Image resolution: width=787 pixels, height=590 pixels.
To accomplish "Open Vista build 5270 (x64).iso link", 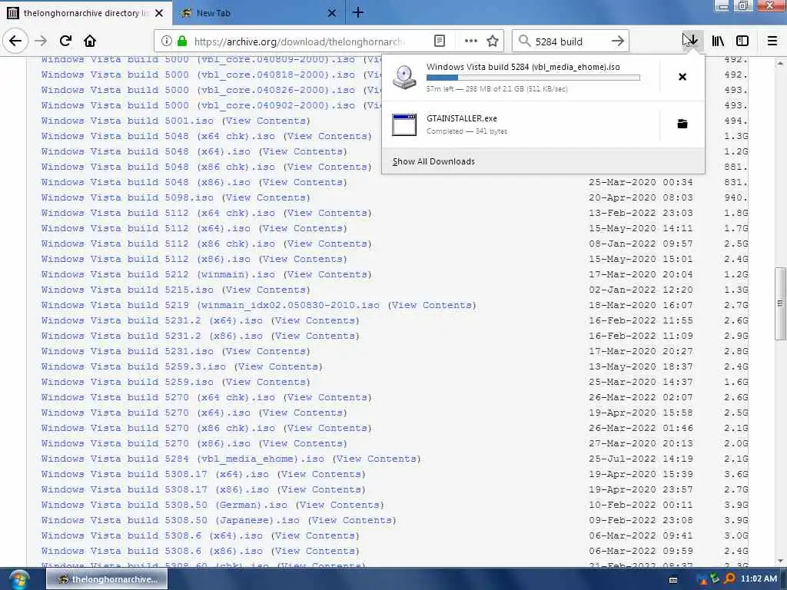I will coord(146,413).
